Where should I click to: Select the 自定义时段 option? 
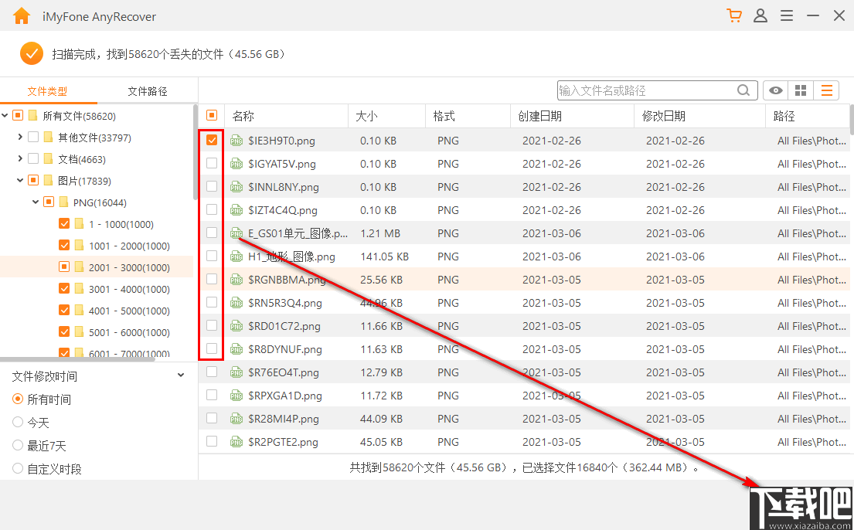17,468
